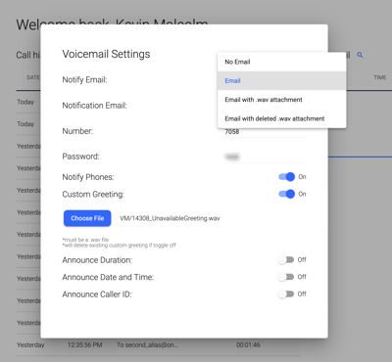This screenshot has height=362, width=392.
Task: Click the Notification Email label
Action: [x=94, y=106]
